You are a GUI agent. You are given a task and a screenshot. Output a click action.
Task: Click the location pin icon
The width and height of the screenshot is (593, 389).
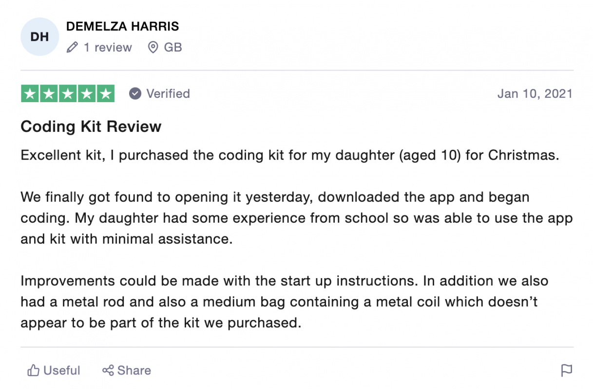[x=153, y=48]
